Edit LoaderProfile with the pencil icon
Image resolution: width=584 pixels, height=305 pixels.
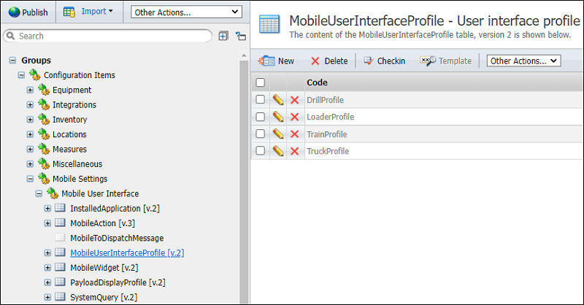click(x=278, y=117)
